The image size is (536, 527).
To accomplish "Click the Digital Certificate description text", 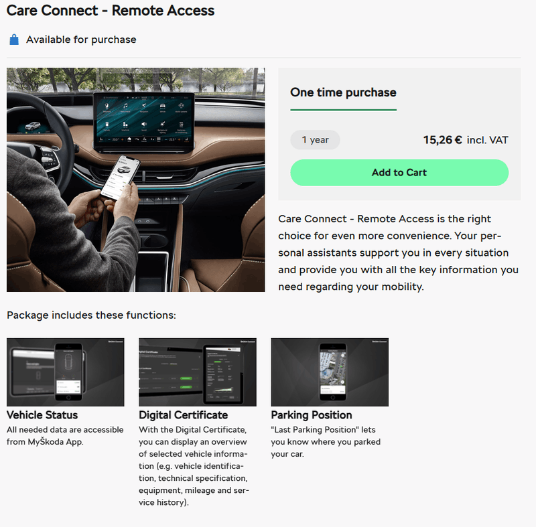I will 194,466.
